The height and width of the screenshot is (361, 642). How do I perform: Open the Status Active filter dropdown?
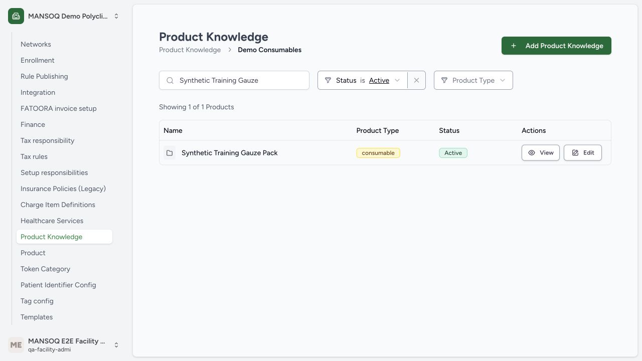click(363, 80)
